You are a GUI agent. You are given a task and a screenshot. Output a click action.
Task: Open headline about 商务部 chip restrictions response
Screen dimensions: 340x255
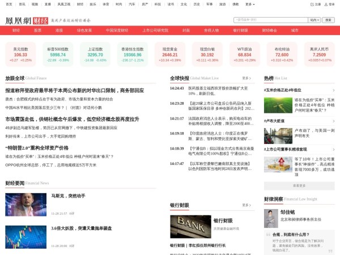[x=75, y=90]
